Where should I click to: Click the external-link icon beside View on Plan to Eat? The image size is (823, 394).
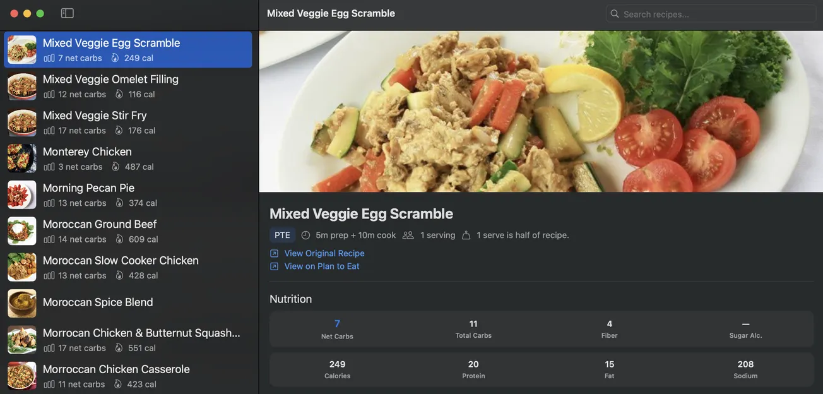[274, 266]
